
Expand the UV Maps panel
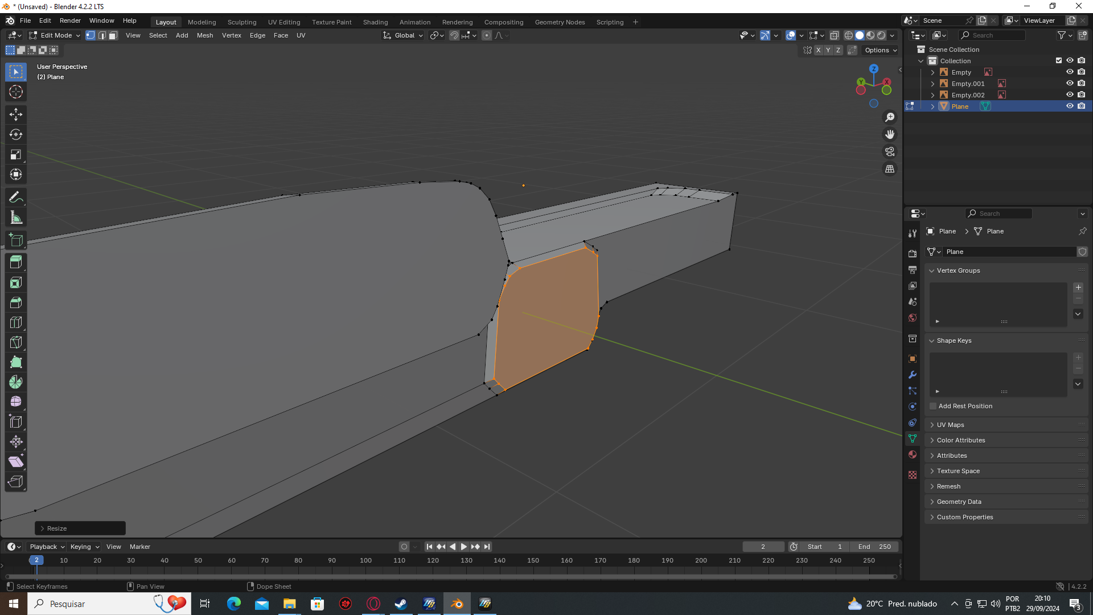click(950, 425)
